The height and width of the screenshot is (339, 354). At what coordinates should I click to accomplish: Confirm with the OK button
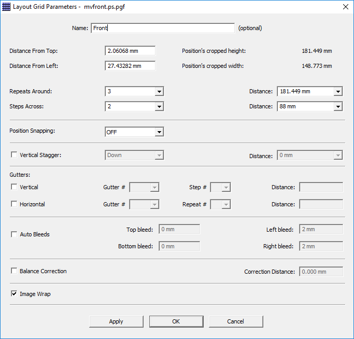[x=176, y=321]
